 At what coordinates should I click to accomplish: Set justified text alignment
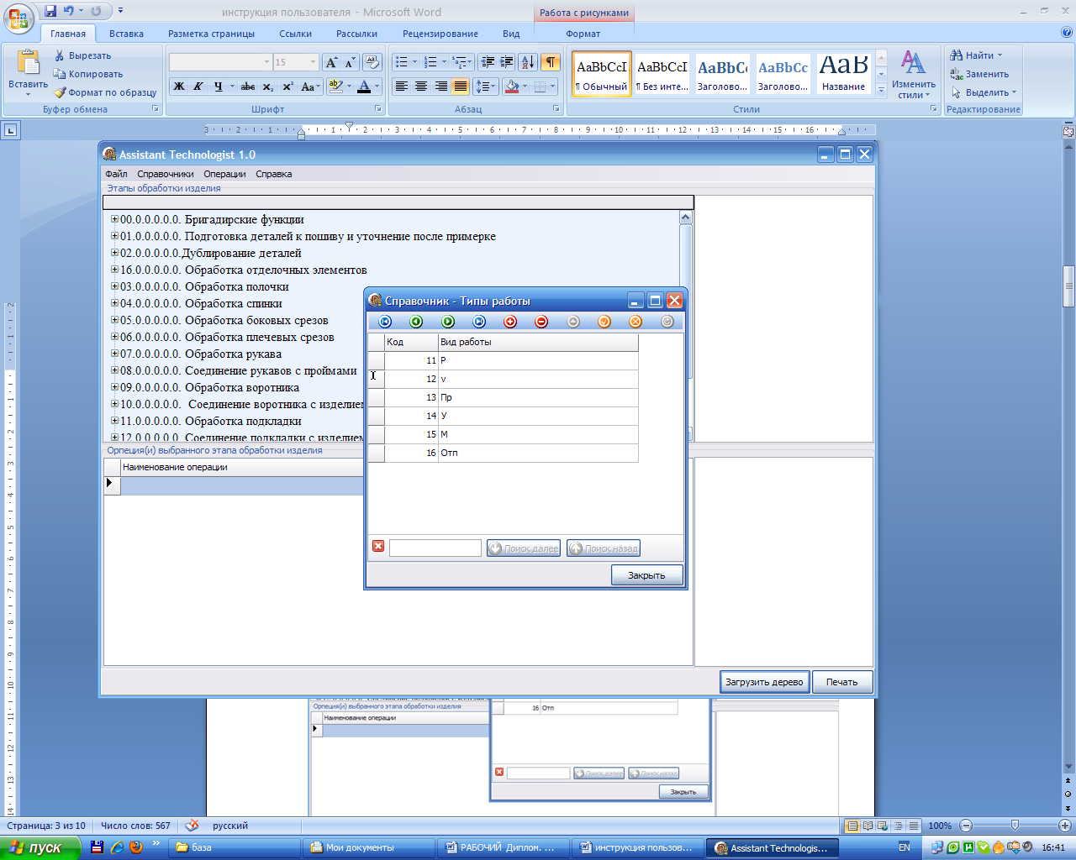pyautogui.click(x=461, y=87)
